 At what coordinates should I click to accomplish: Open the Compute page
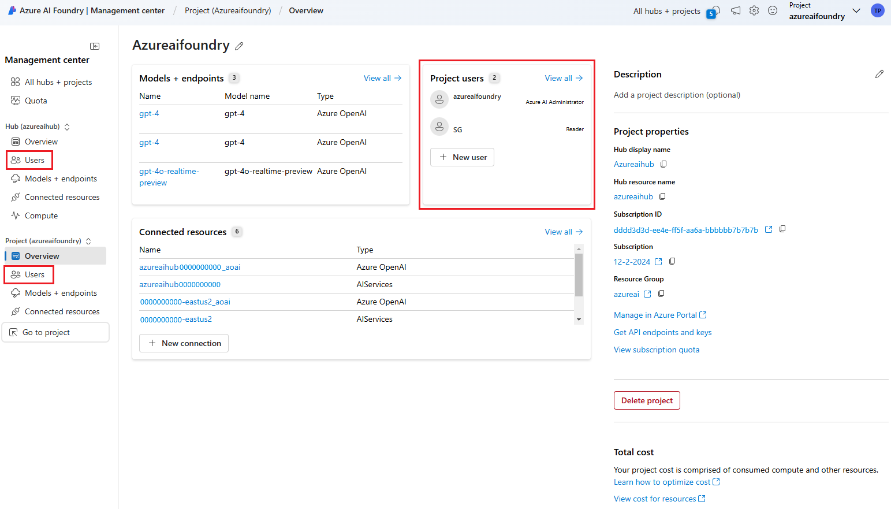pos(35,216)
